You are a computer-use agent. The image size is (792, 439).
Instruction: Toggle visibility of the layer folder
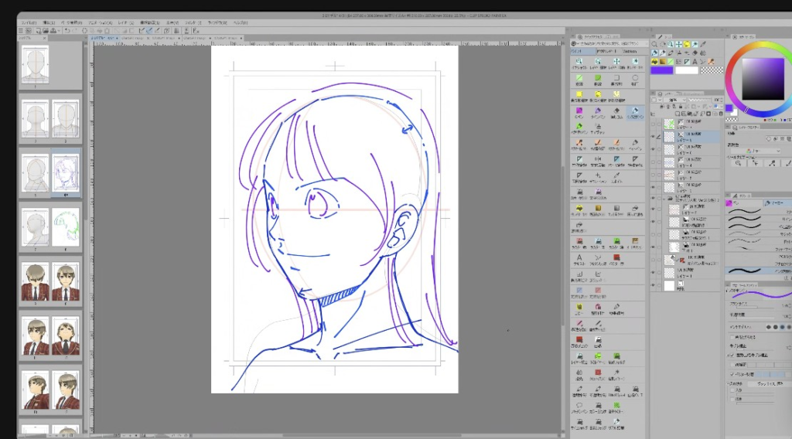(x=653, y=199)
